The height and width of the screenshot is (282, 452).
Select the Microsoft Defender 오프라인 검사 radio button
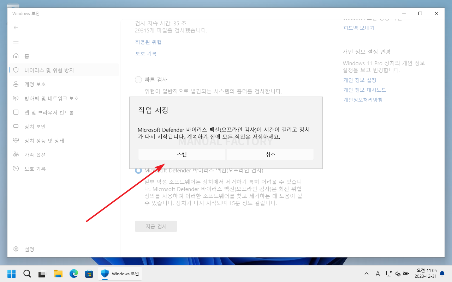[x=138, y=171]
